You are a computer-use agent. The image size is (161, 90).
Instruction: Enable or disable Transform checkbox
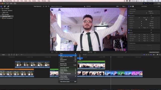129,16
